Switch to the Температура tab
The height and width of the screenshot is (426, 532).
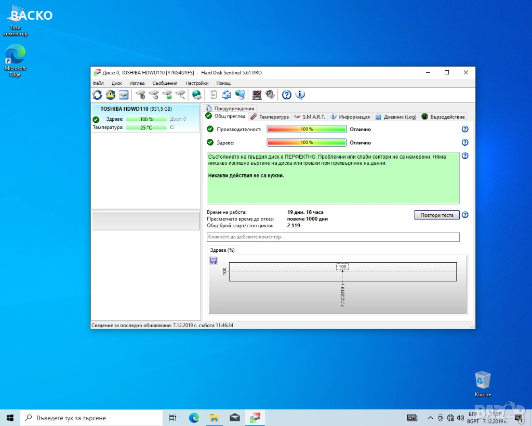(x=270, y=117)
